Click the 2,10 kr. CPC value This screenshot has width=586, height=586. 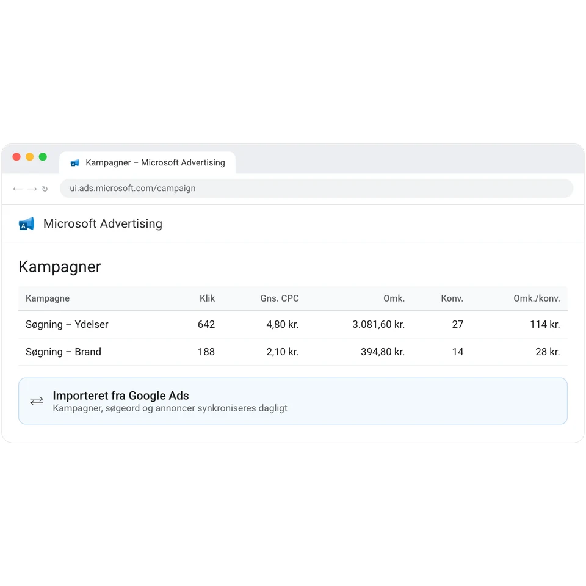pyautogui.click(x=283, y=352)
